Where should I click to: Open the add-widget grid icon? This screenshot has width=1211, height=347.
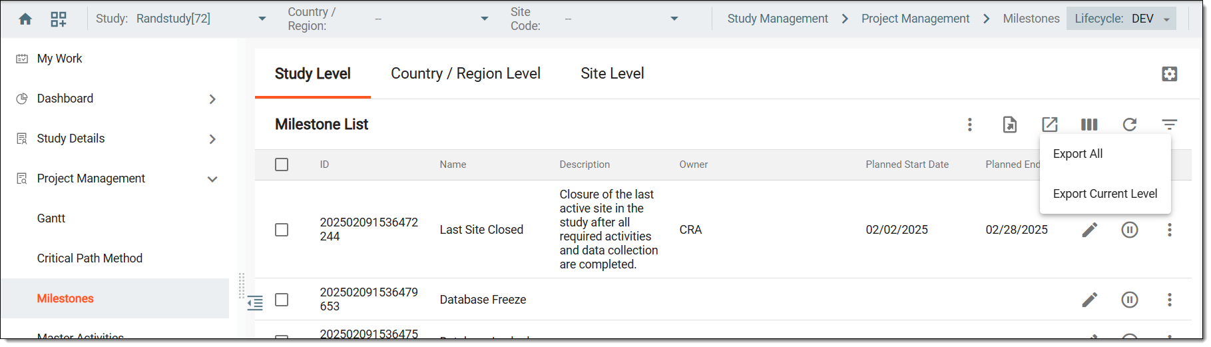click(x=59, y=19)
